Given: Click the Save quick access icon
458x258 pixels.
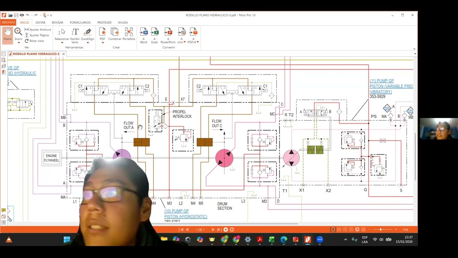Looking at the screenshot, I should [x=16, y=15].
